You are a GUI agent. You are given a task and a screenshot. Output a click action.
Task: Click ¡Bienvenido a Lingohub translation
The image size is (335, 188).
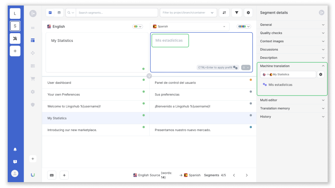click(x=182, y=106)
